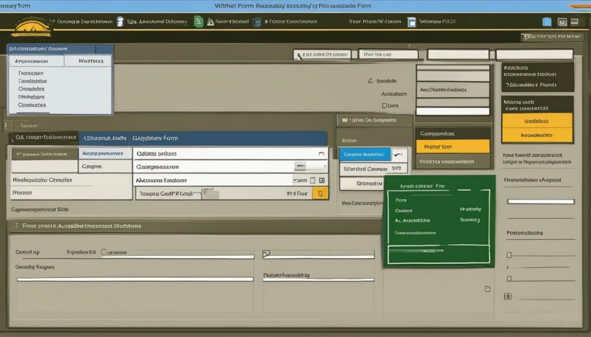Click the boxed icon ending the third form row
591x337 pixels.
pos(322,180)
